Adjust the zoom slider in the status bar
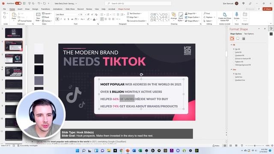The image size is (274, 154). [x=255, y=145]
